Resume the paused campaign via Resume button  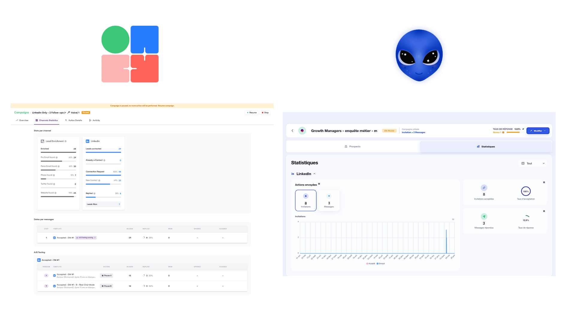pyautogui.click(x=252, y=113)
